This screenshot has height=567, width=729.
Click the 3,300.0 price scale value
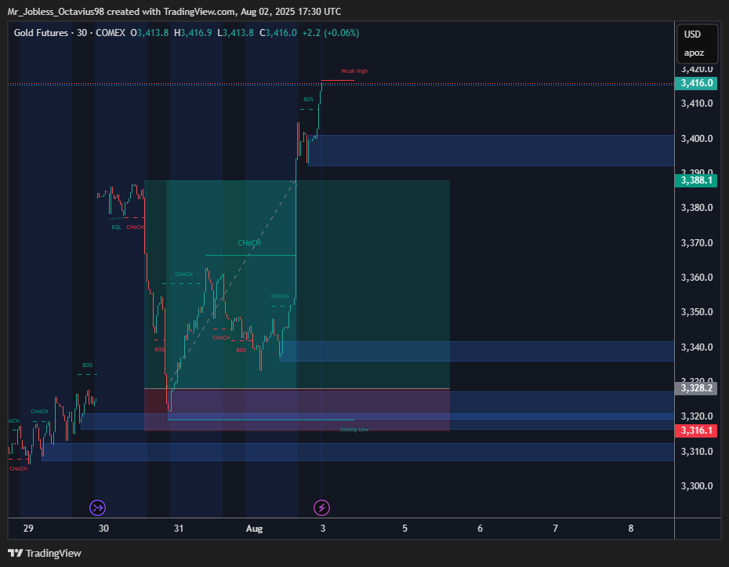pos(697,486)
